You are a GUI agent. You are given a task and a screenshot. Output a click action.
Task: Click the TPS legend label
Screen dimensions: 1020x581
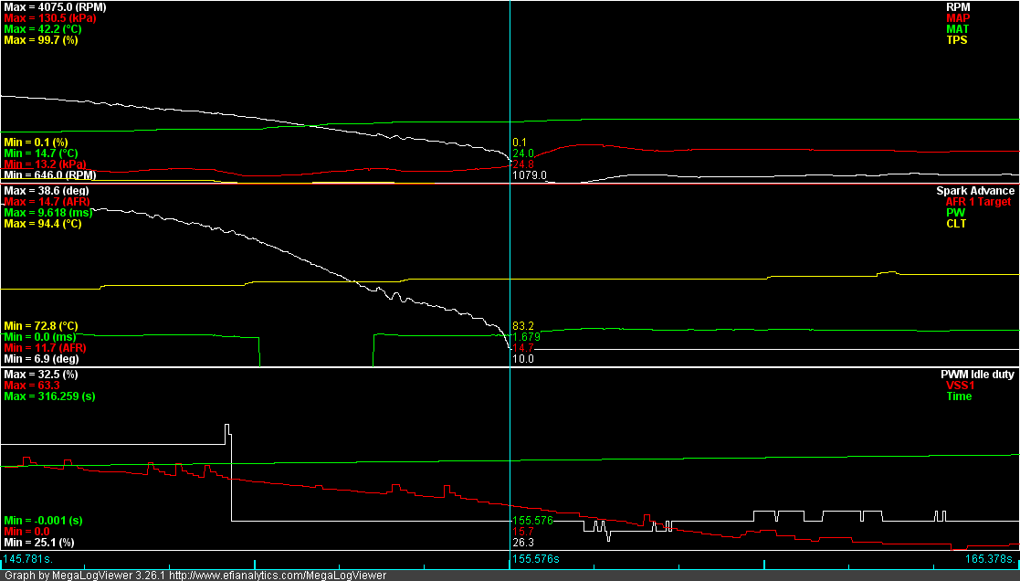(957, 40)
